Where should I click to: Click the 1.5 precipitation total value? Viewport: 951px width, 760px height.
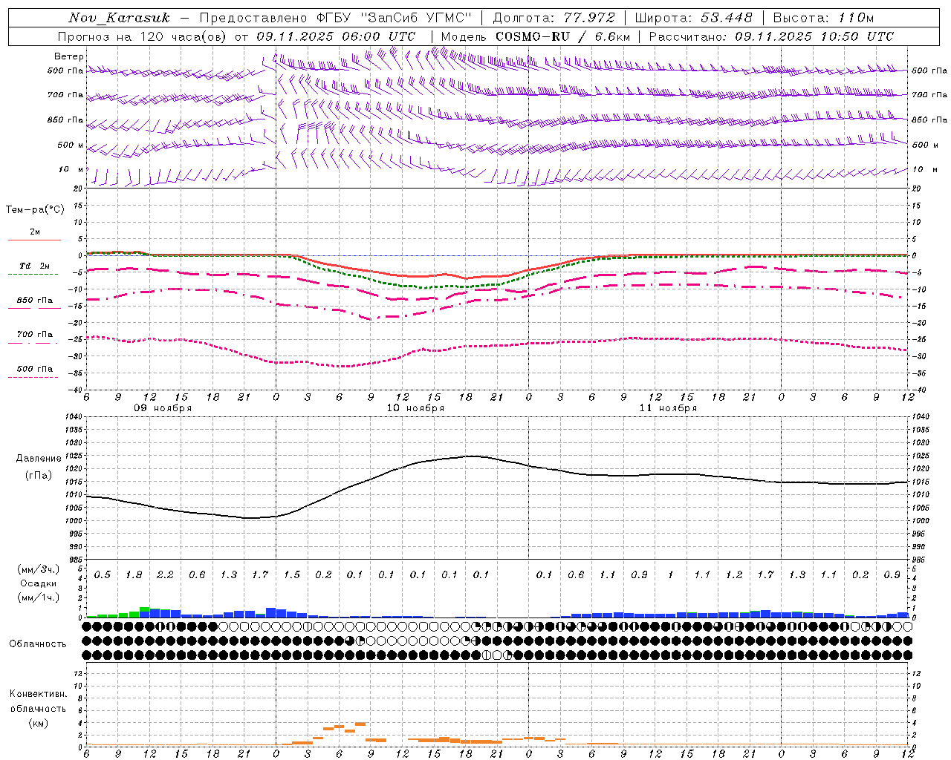(x=291, y=574)
